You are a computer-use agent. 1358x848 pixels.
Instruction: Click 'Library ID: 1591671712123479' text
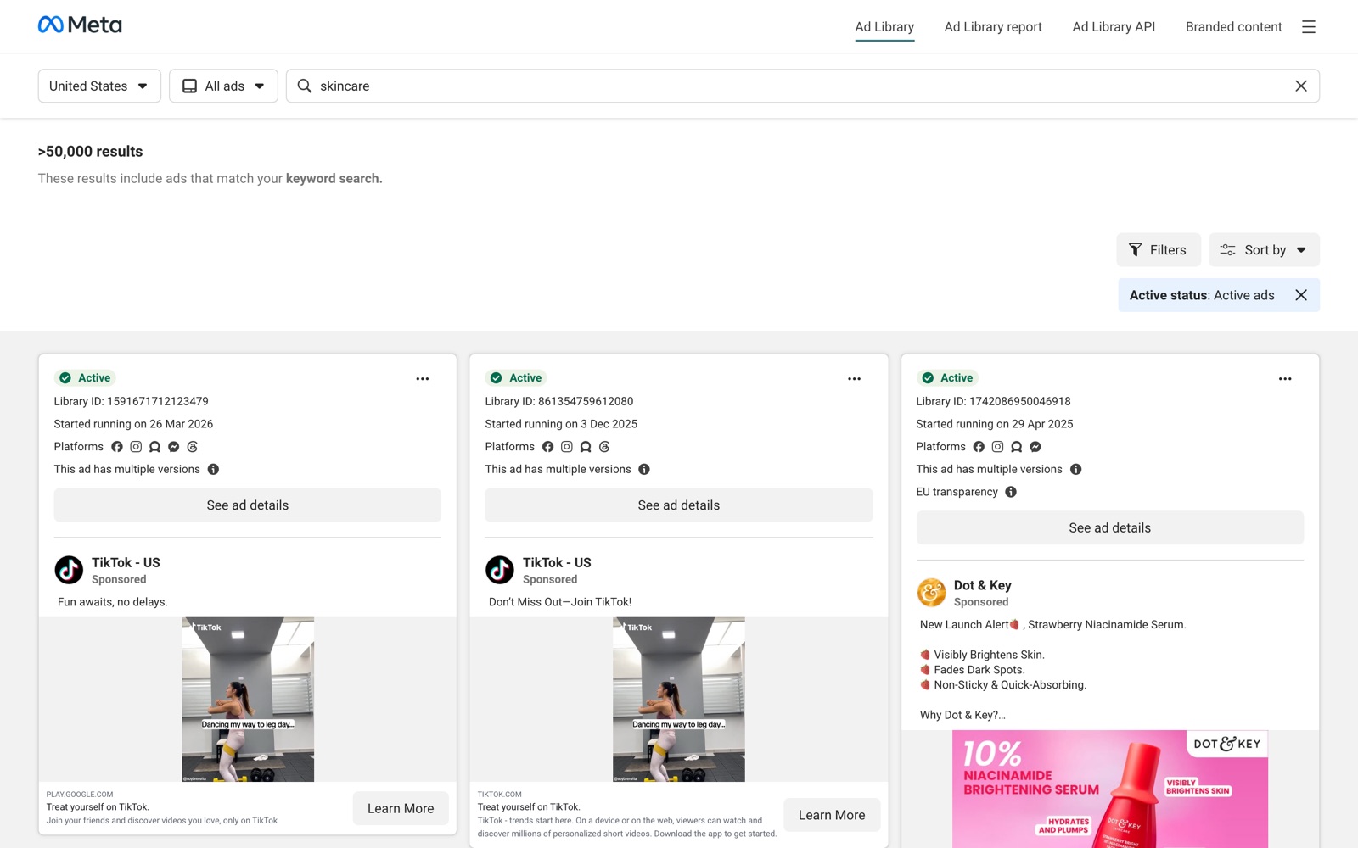tap(132, 401)
